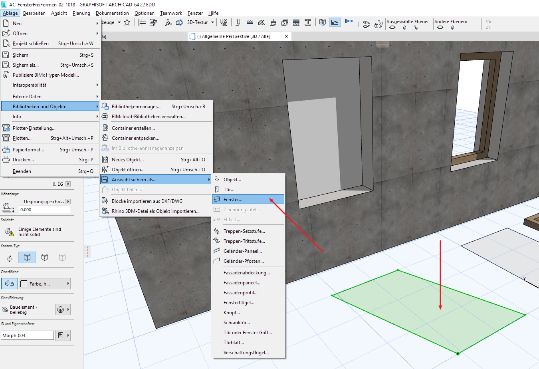Viewport: 539px width, 369px height.
Task: Click the binoculars explore icon in toolbar
Action: point(378,24)
